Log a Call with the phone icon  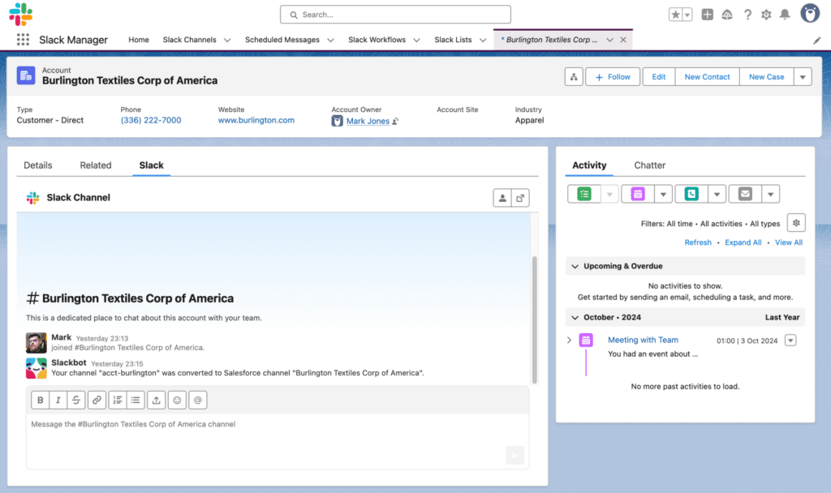coord(691,195)
